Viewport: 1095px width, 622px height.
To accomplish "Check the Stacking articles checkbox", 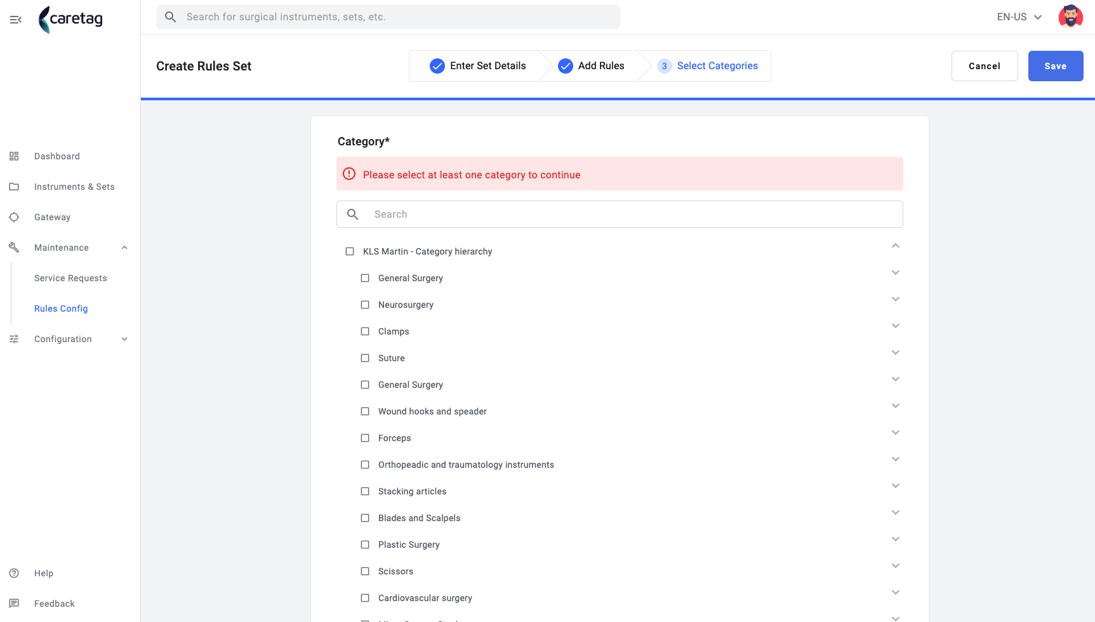I will [x=365, y=491].
